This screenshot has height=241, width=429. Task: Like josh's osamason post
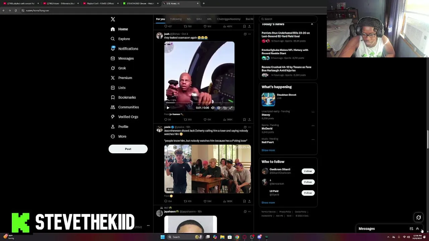pos(205,119)
